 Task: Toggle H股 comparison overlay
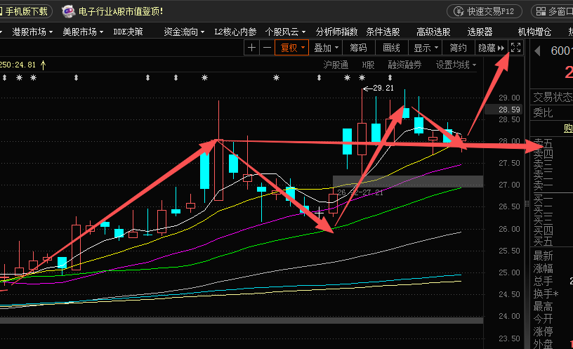coord(368,65)
